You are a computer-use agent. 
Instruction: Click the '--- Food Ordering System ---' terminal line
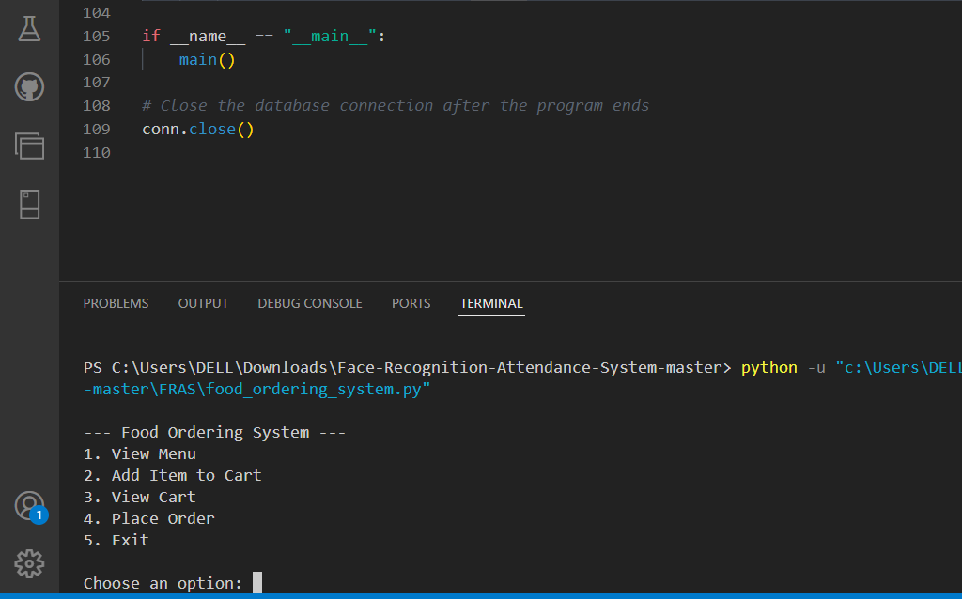pyautogui.click(x=215, y=432)
